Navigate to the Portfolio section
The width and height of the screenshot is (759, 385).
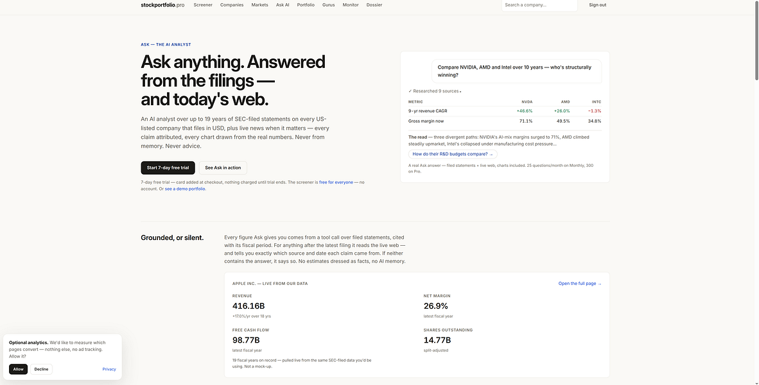point(306,5)
